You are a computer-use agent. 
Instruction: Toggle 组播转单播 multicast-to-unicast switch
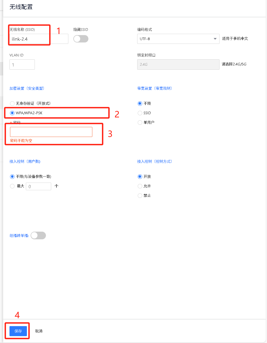pos(38,235)
